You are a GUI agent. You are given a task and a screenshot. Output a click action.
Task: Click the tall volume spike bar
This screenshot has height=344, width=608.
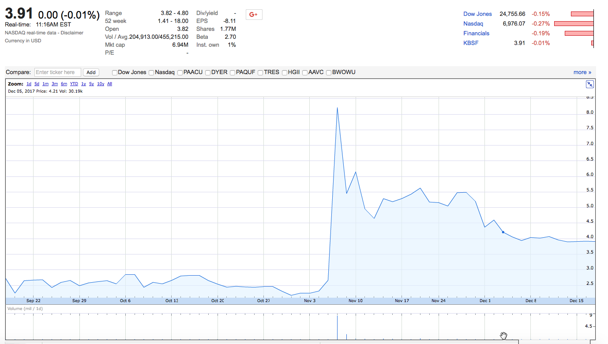337,327
